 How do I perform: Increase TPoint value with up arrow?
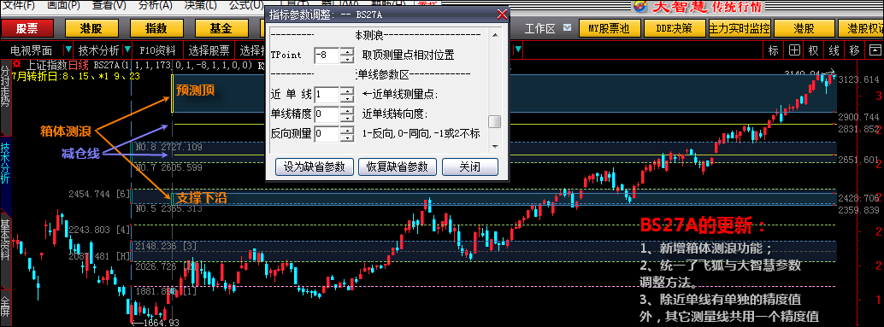(x=348, y=52)
